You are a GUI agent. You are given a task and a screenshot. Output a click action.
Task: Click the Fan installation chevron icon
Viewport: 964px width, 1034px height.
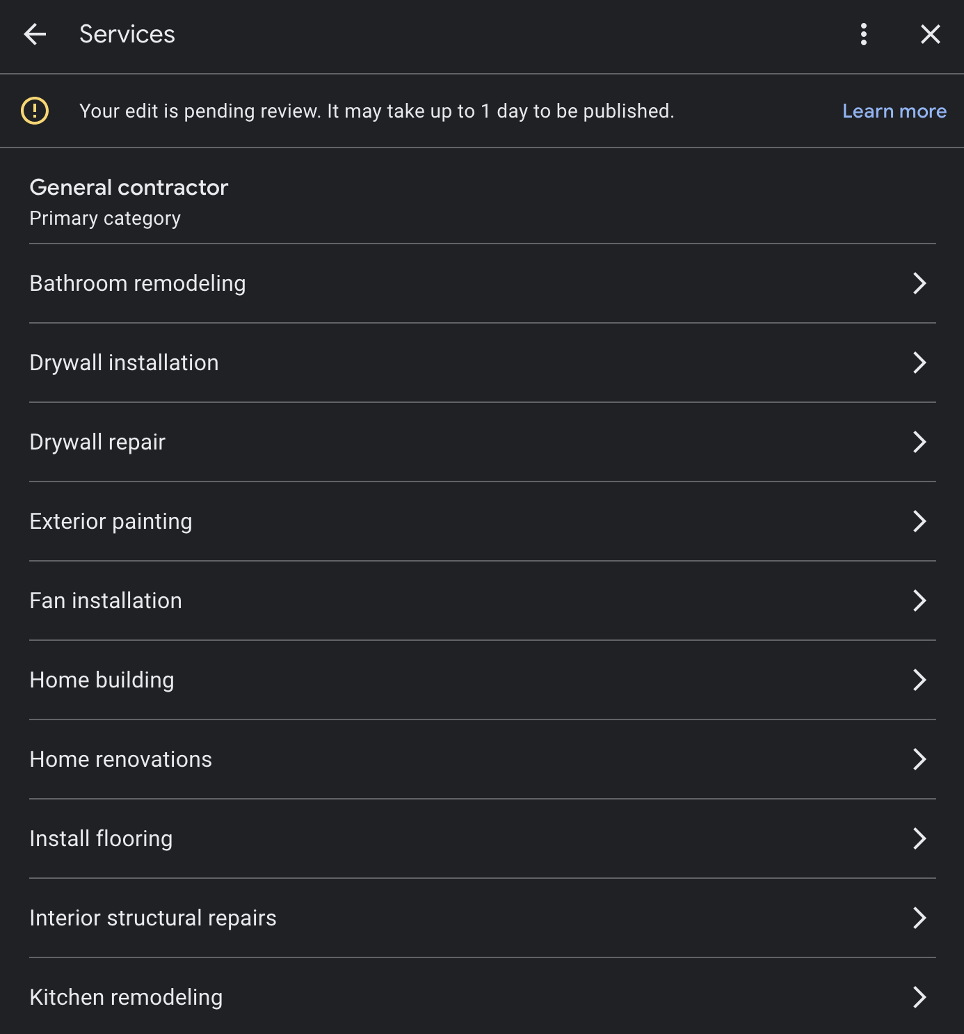click(x=919, y=600)
